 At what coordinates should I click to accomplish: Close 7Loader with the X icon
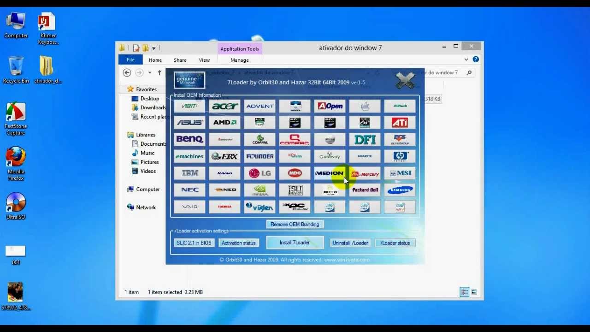click(405, 81)
